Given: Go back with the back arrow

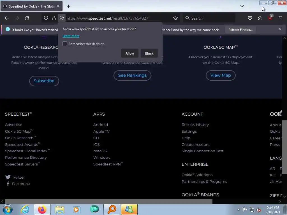Looking at the screenshot, I should tap(7, 18).
